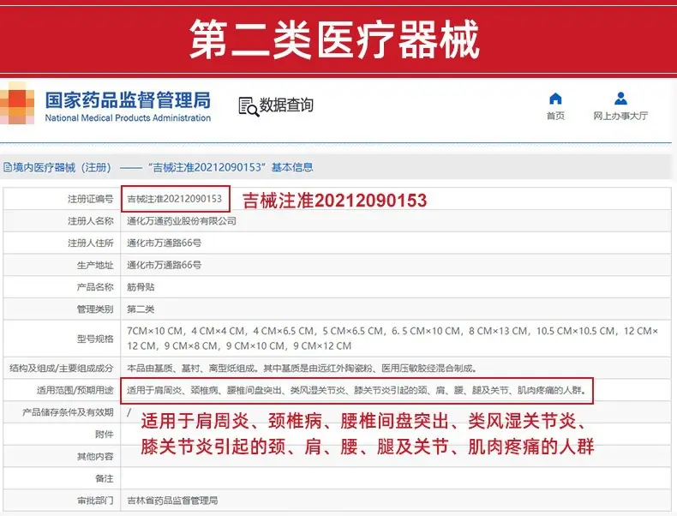Click registration number 吉械注准20212090153 cell
The width and height of the screenshot is (677, 516).
[x=175, y=199]
